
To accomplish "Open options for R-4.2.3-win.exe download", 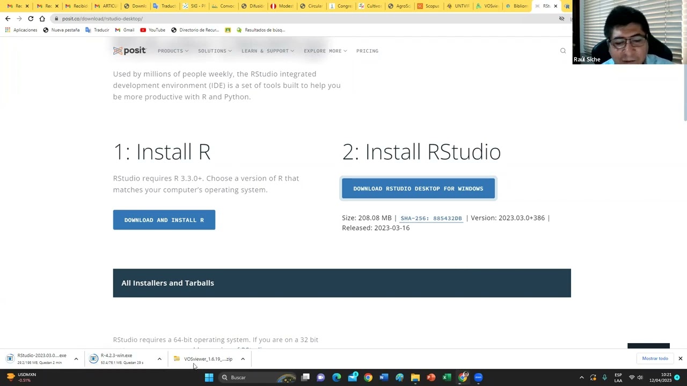I will tap(159, 359).
